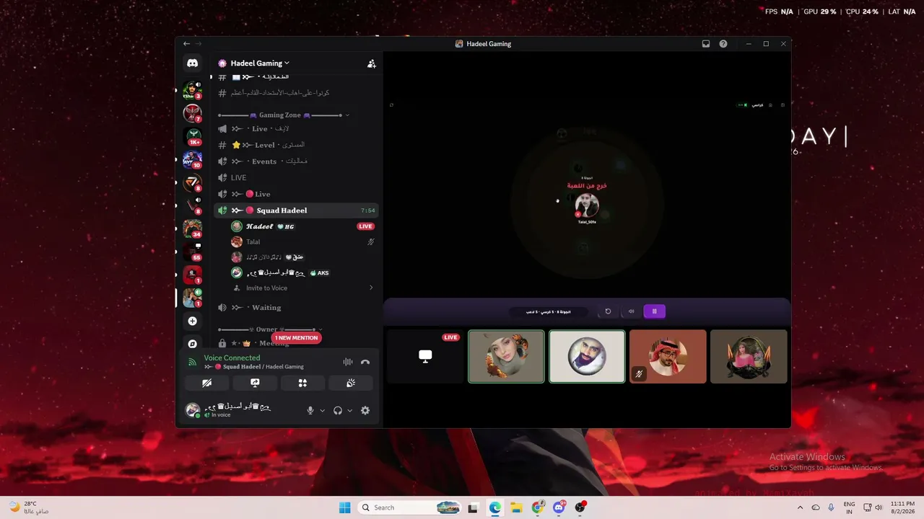Click the invite people icon beside Hadeel Gaming
Image resolution: width=924 pixels, height=519 pixels.
tap(371, 63)
